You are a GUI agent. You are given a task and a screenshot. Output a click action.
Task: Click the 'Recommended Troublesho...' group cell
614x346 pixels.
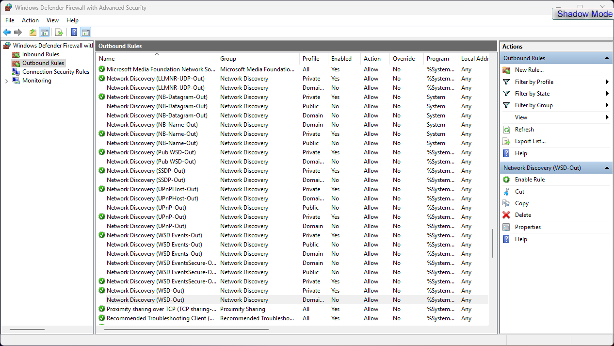257,318
